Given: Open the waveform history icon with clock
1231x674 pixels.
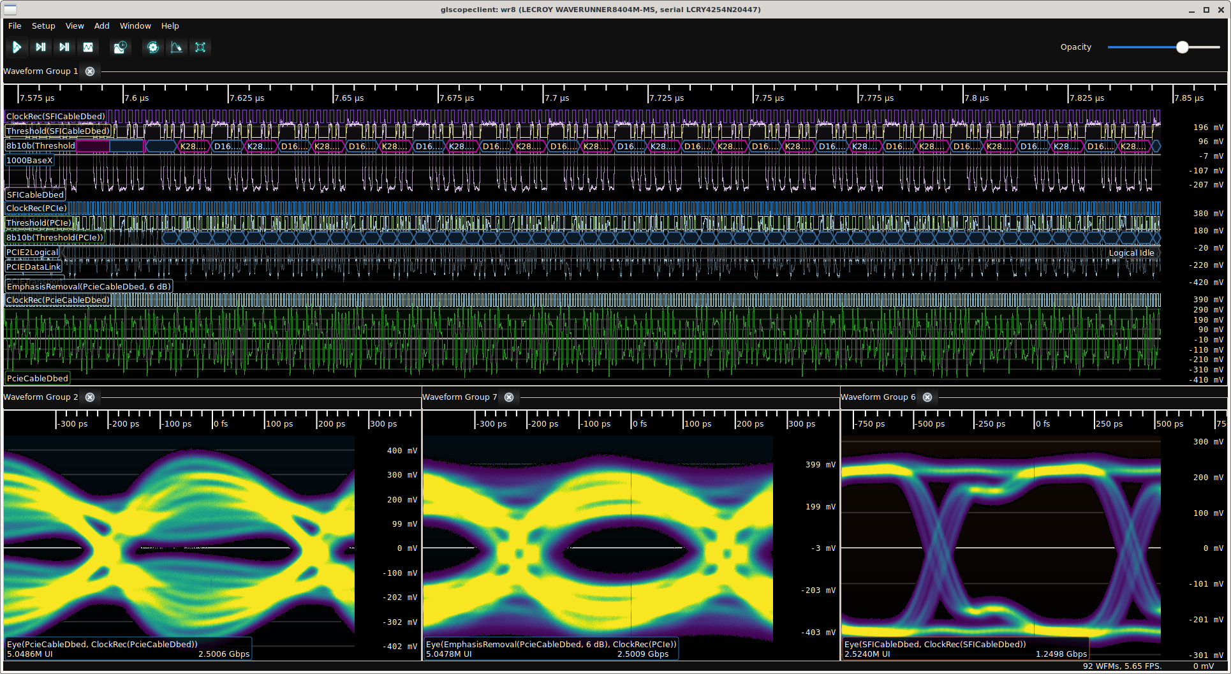Looking at the screenshot, I should pos(120,47).
